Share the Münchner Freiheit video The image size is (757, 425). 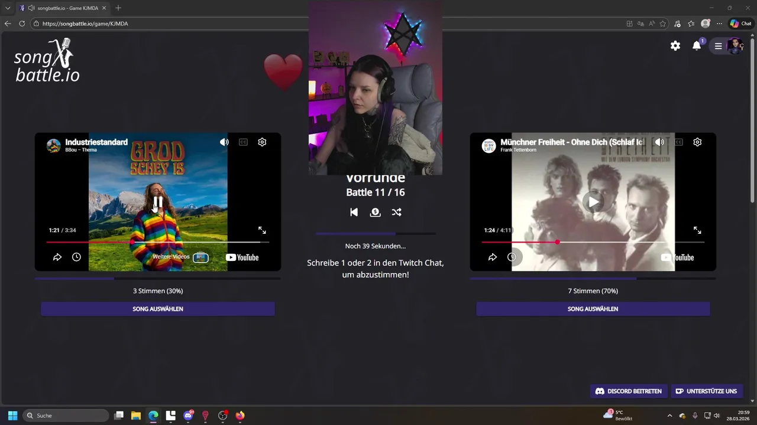[x=493, y=257]
